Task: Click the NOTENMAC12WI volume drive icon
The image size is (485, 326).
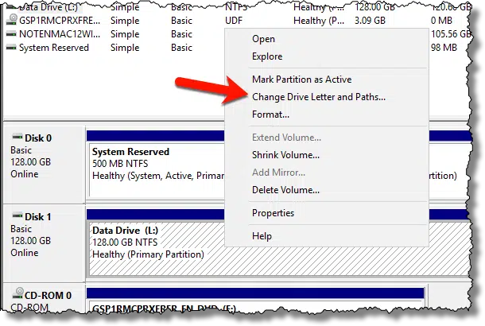Action: tap(11, 33)
